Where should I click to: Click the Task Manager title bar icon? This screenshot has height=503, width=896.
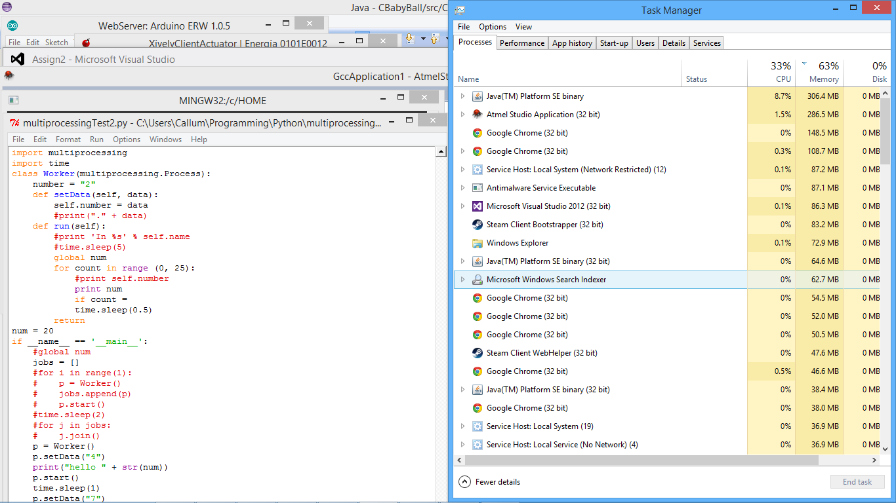coord(460,10)
